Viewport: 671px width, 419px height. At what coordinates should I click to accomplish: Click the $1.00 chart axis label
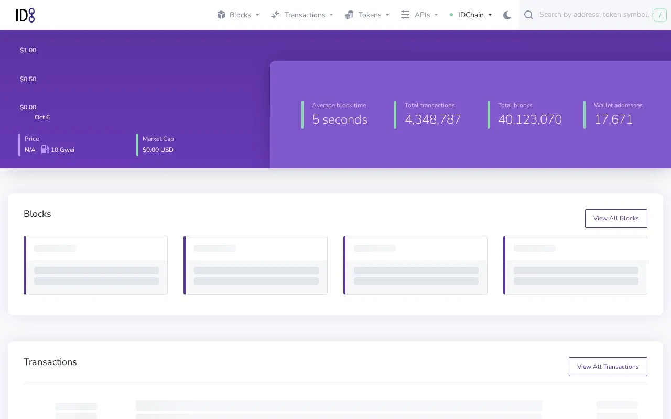point(28,50)
